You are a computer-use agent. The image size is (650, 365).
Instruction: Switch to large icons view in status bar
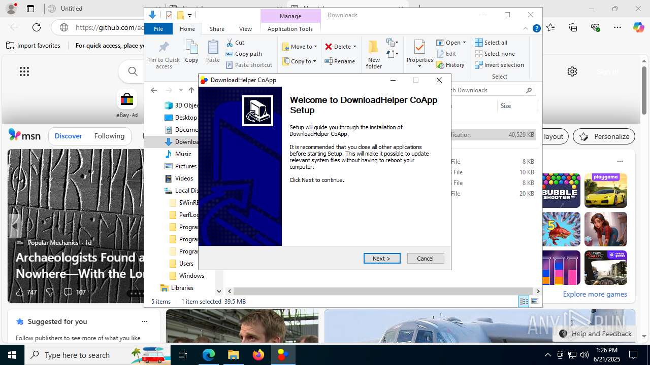point(534,301)
